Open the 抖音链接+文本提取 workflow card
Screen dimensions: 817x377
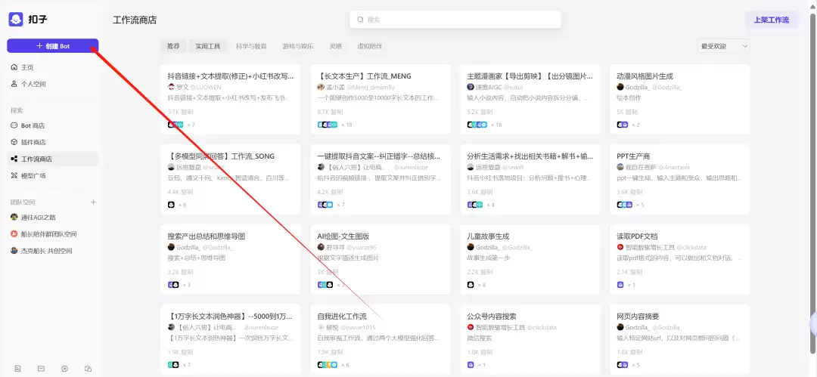point(231,100)
